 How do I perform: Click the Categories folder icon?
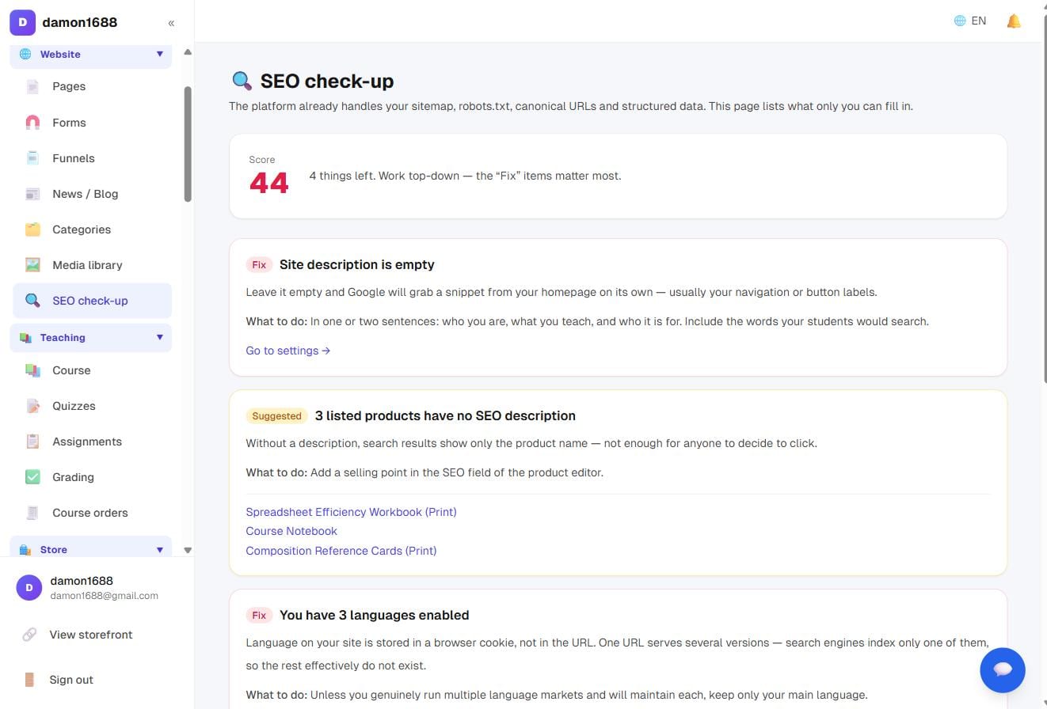coord(32,229)
